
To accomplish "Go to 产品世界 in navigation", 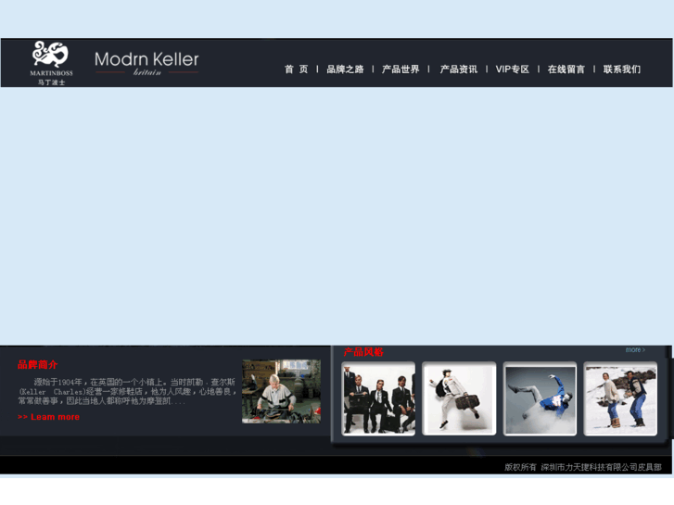I will point(401,69).
